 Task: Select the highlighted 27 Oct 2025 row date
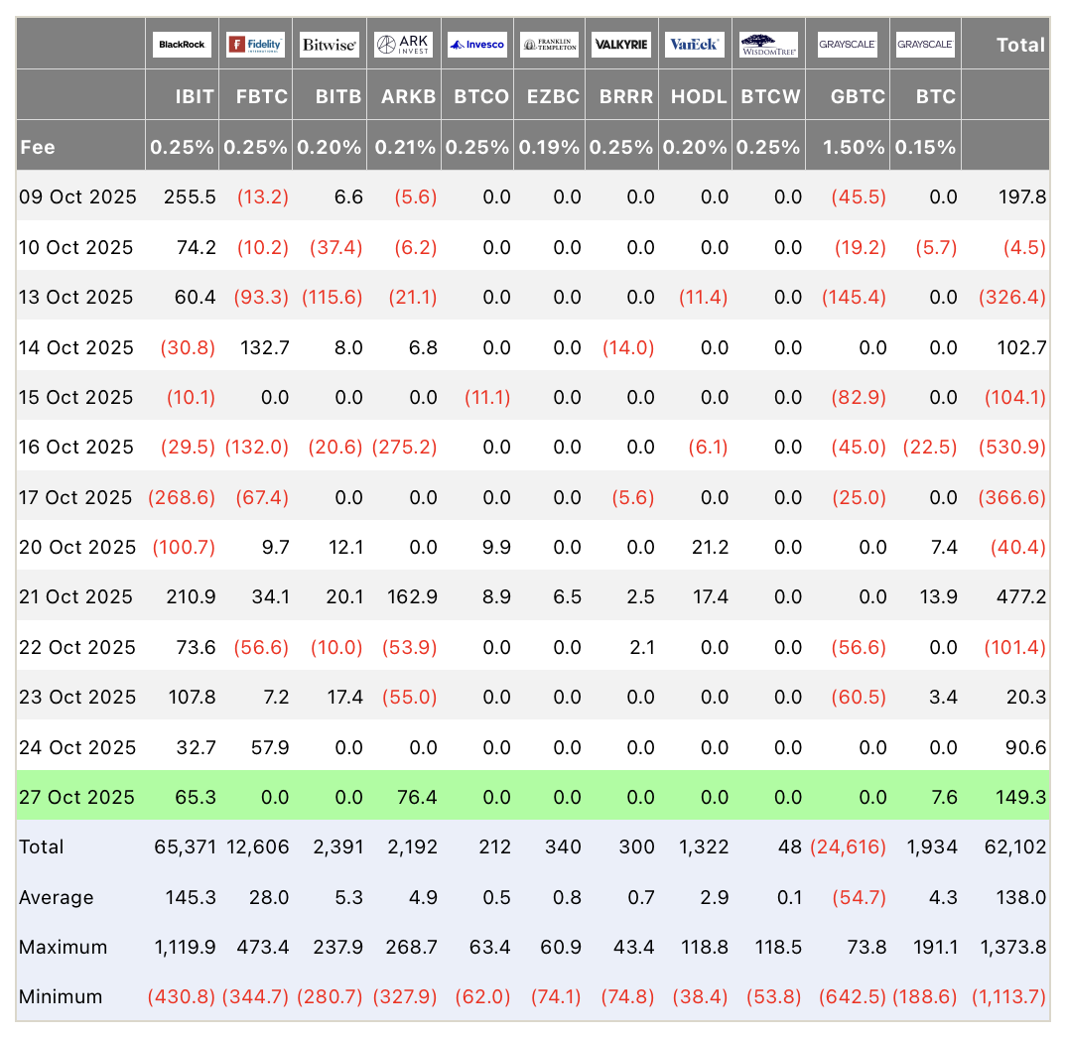coord(77,797)
